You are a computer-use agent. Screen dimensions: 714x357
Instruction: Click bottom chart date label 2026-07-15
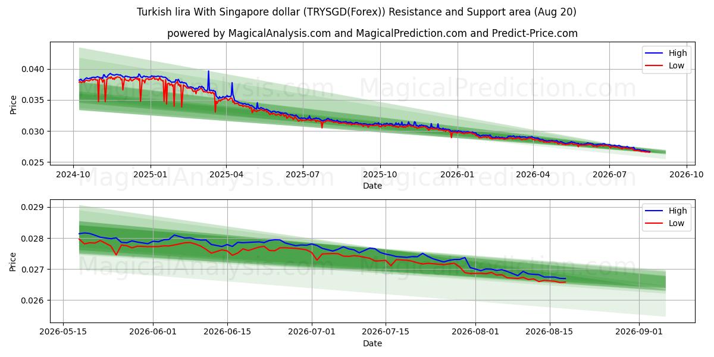tap(386, 333)
